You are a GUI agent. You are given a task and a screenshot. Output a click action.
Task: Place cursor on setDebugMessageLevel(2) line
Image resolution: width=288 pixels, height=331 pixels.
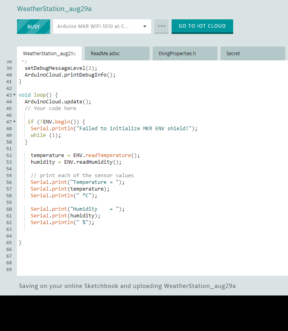coord(60,68)
